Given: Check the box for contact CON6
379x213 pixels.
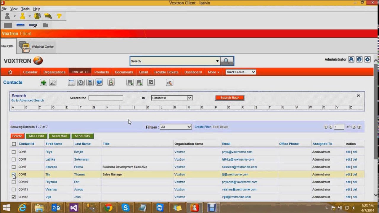Looking at the screenshot, I should 14,152.
